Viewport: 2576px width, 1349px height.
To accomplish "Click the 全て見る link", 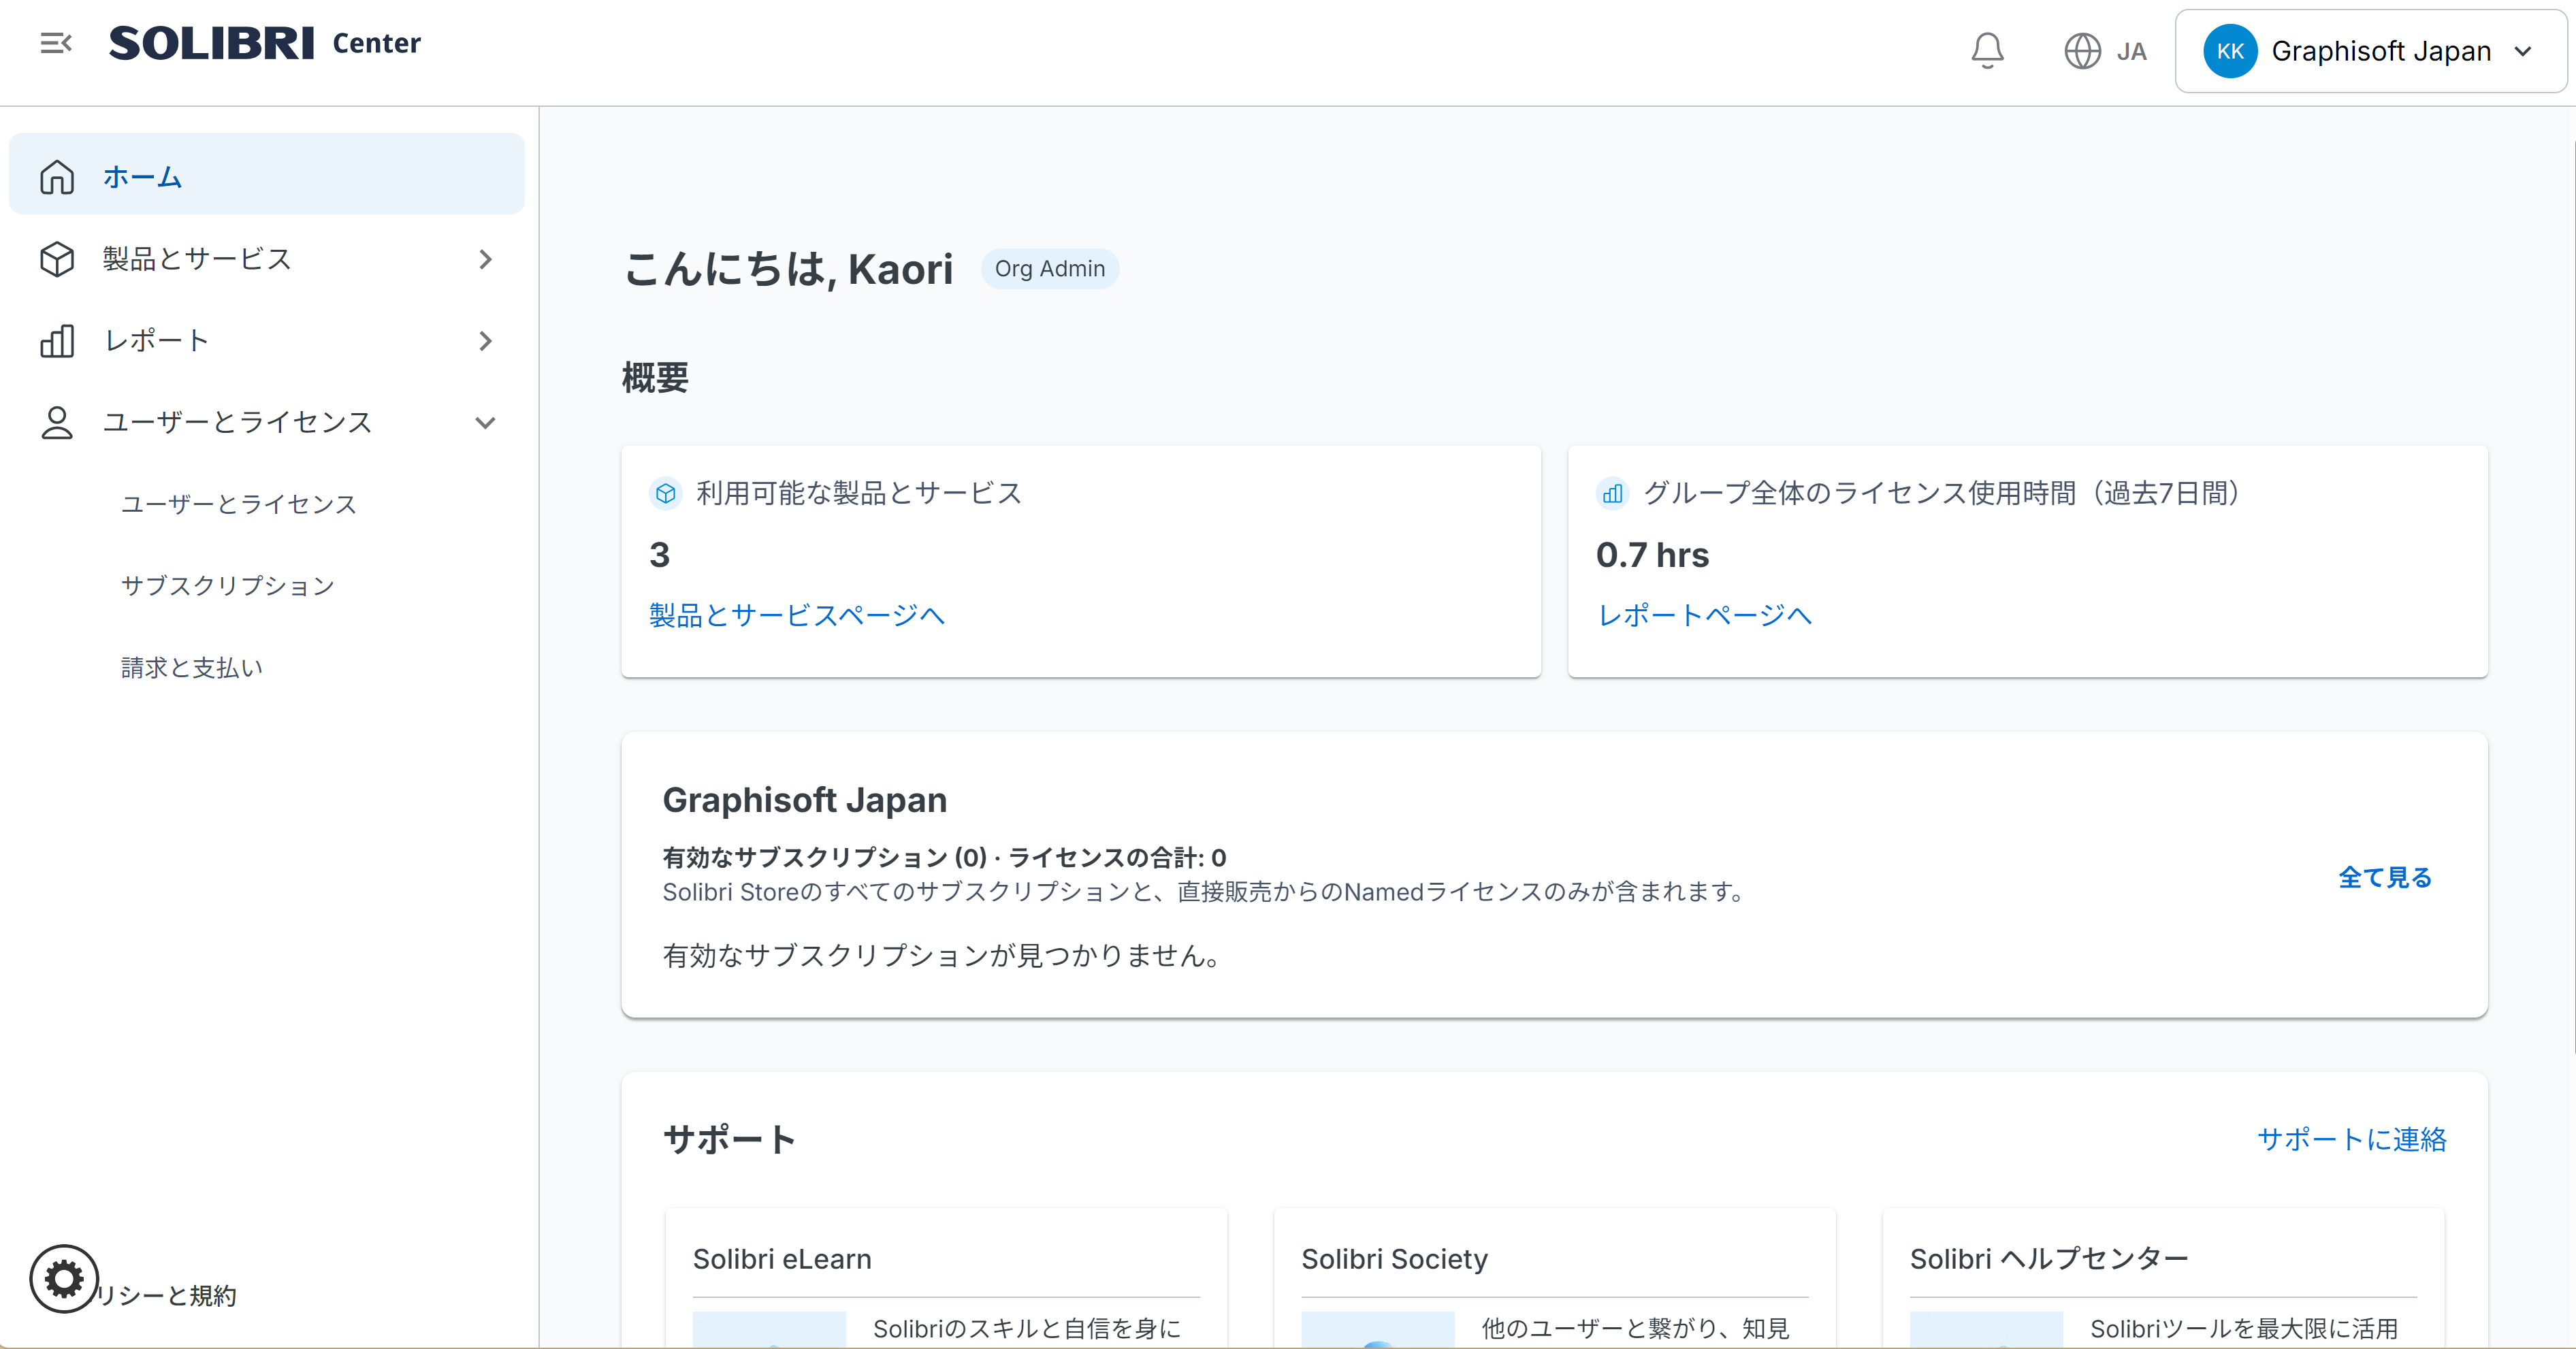I will click(x=2385, y=877).
